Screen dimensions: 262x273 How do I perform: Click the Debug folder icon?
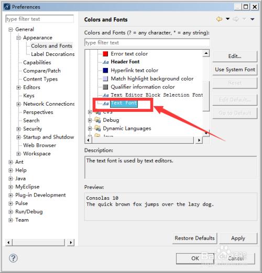pyautogui.click(x=97, y=120)
